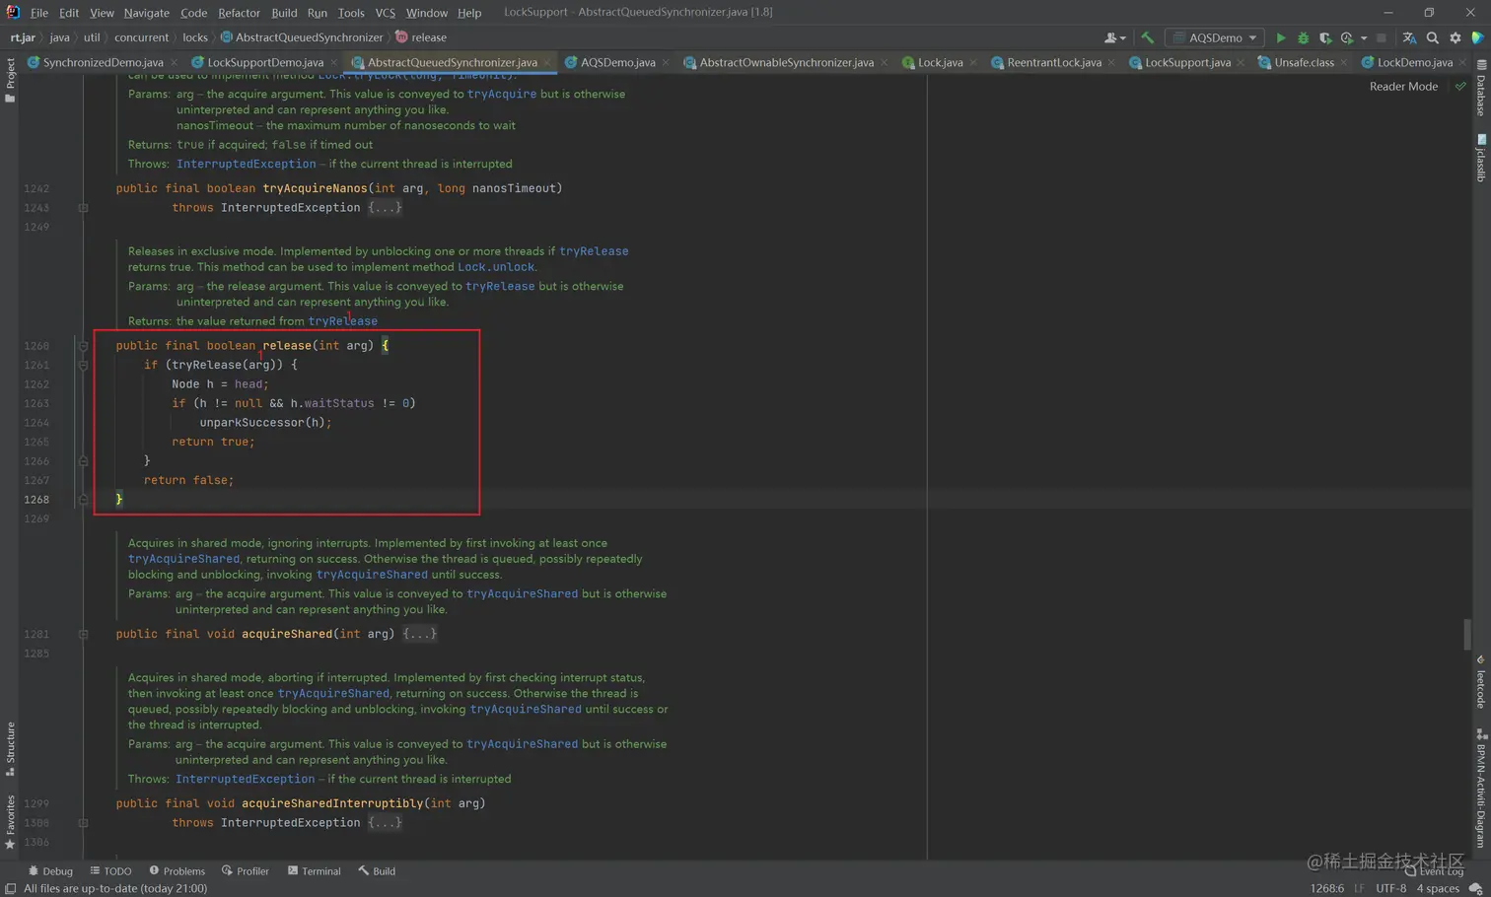Follow tryAcquireShared link in acquireShared Params doc
The width and height of the screenshot is (1491, 897).
click(x=522, y=594)
